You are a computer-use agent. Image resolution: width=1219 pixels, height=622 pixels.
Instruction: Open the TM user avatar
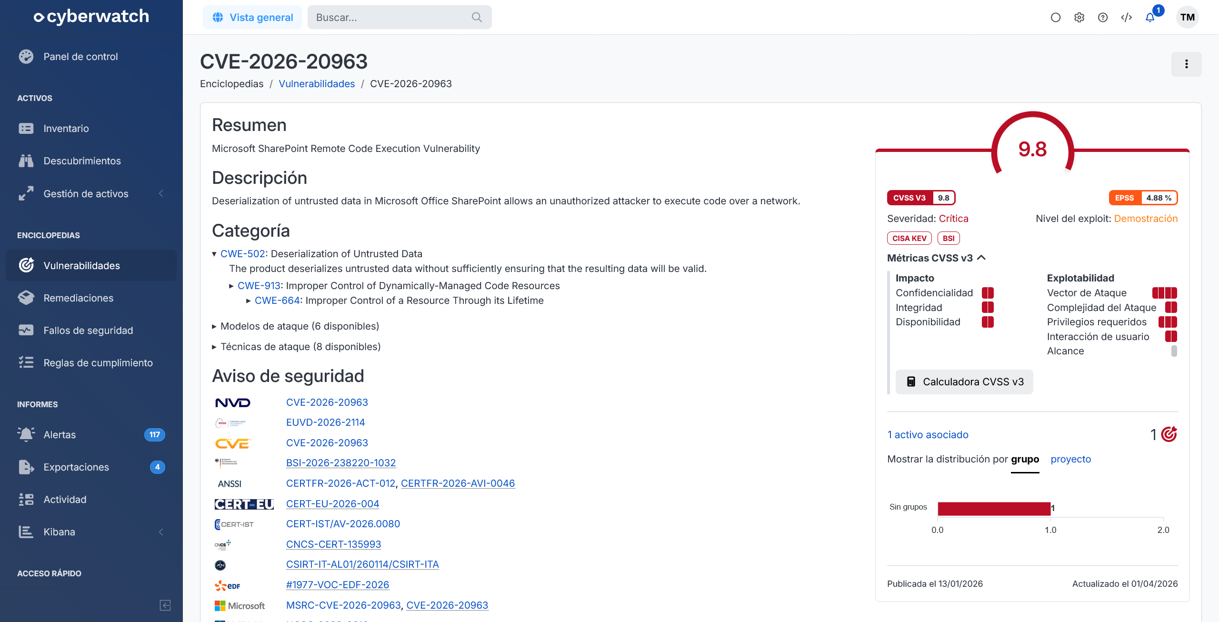coord(1187,18)
